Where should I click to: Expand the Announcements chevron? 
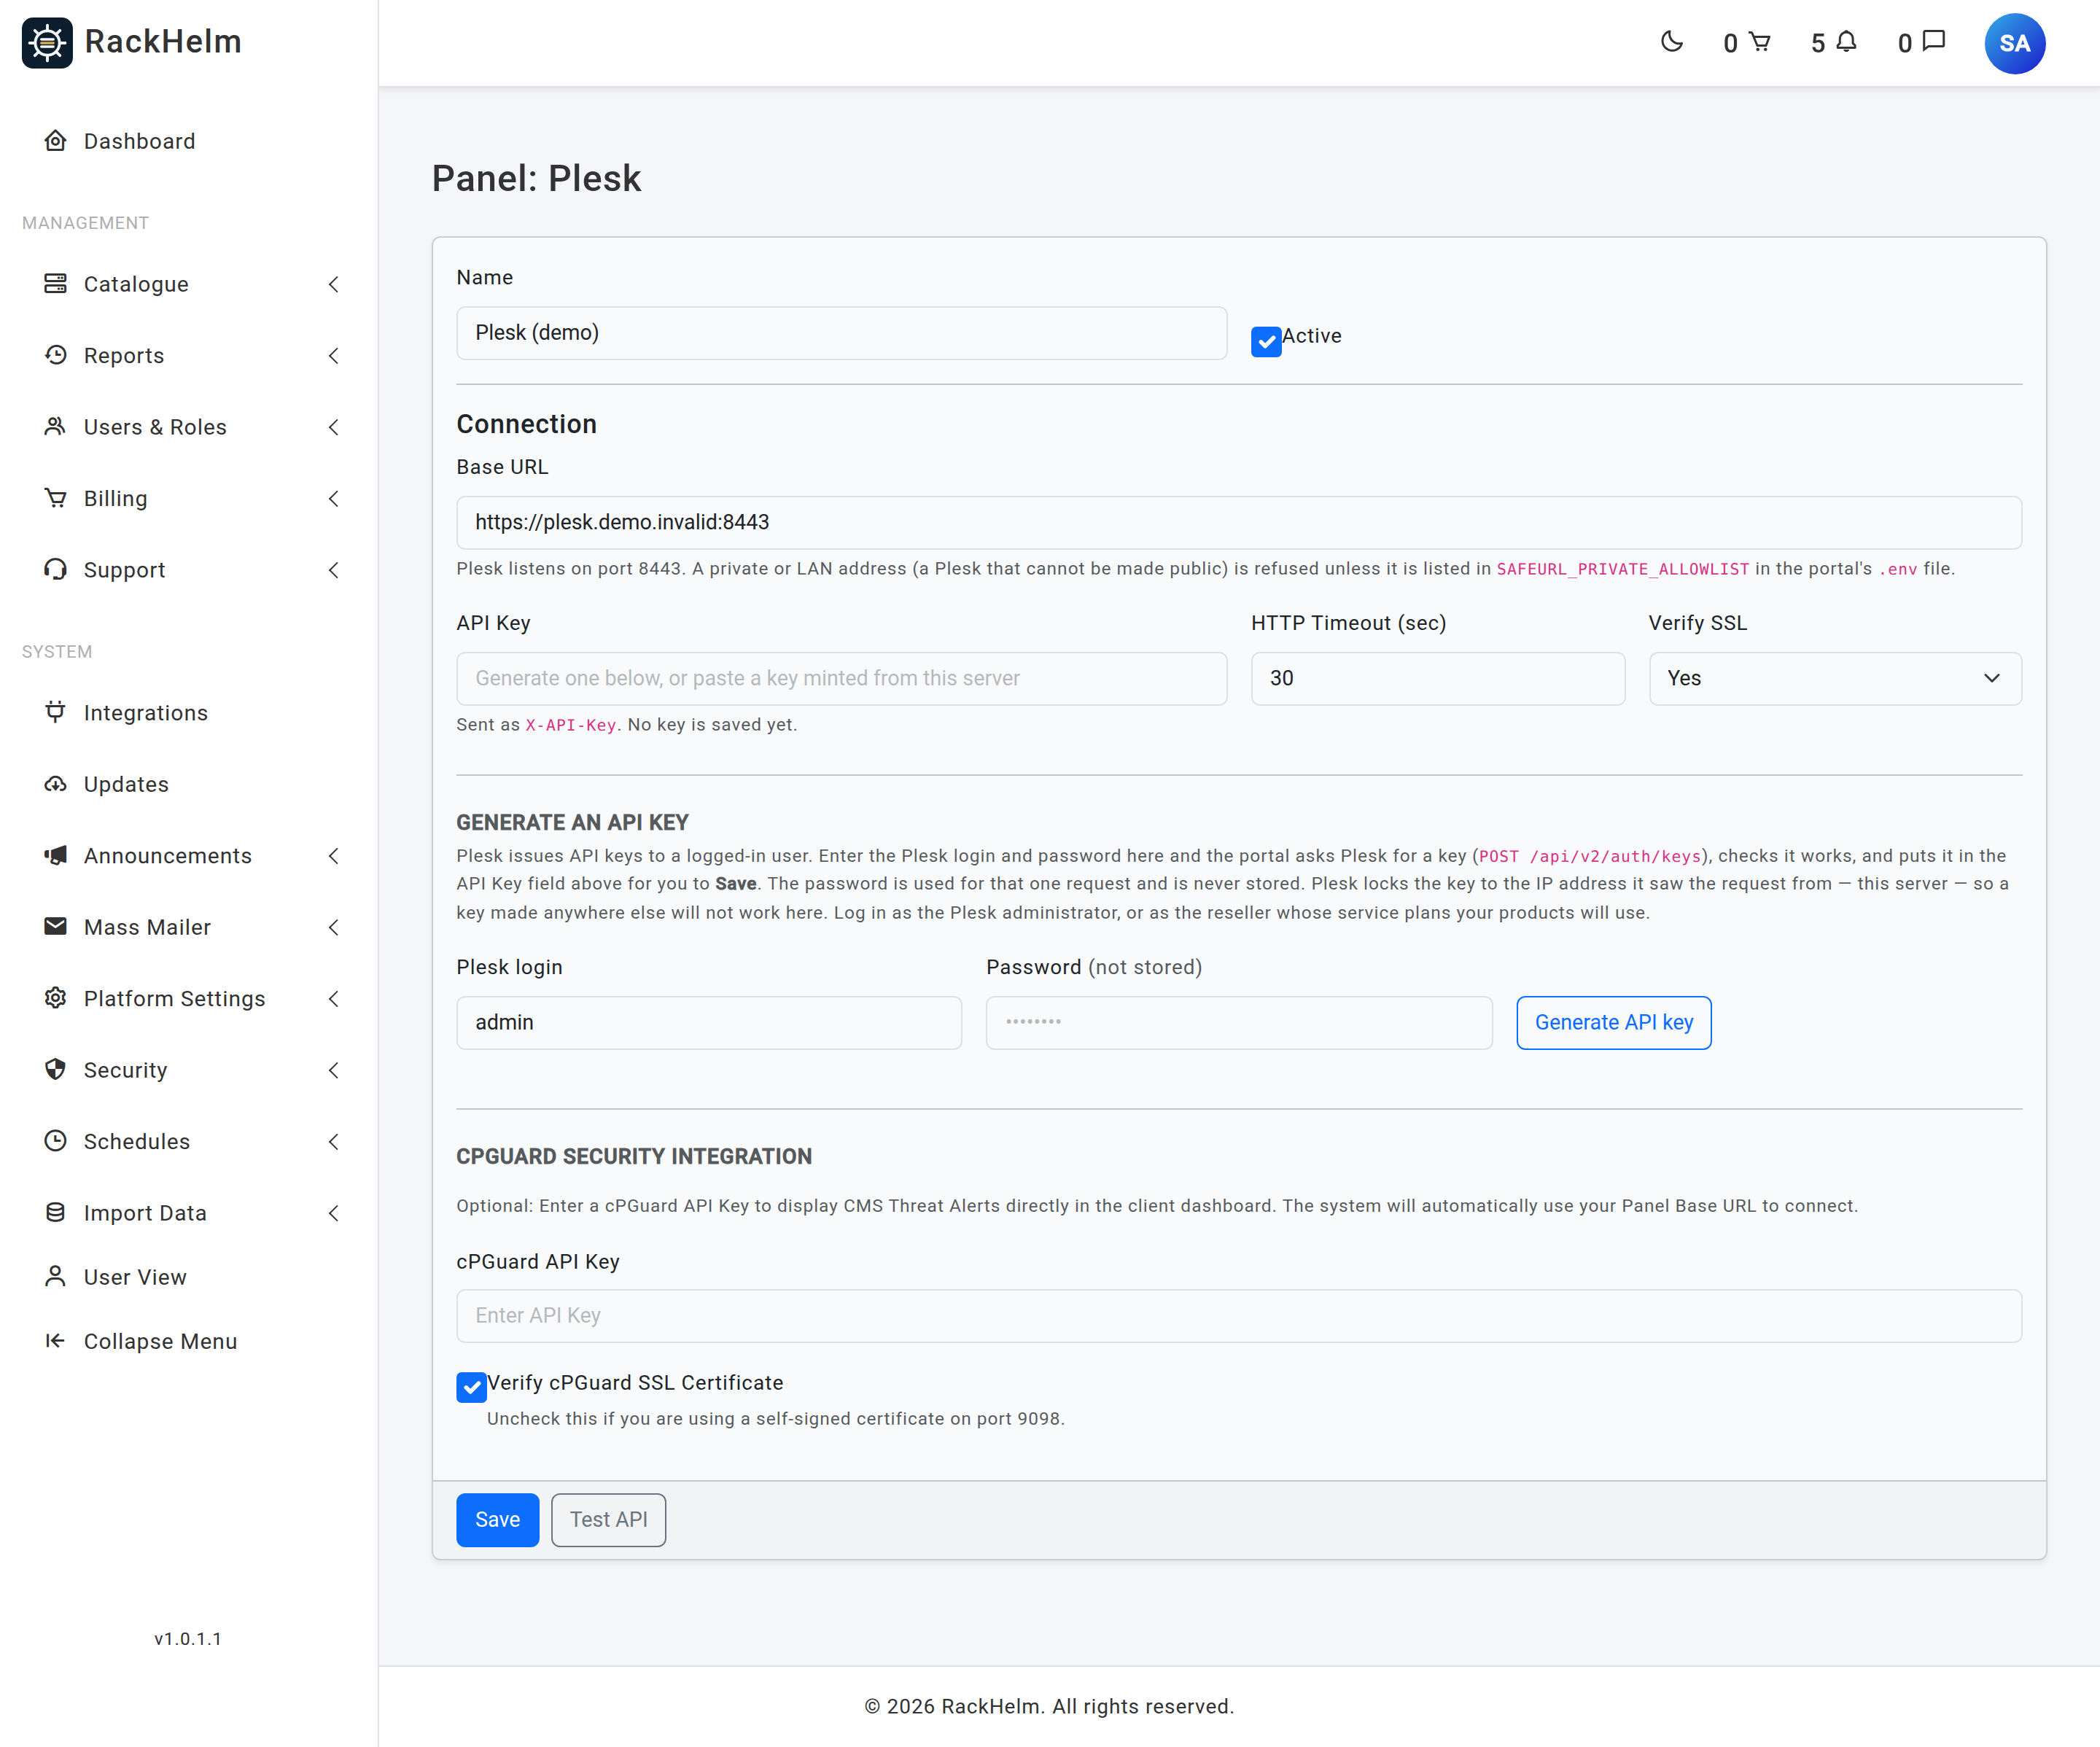tap(334, 855)
